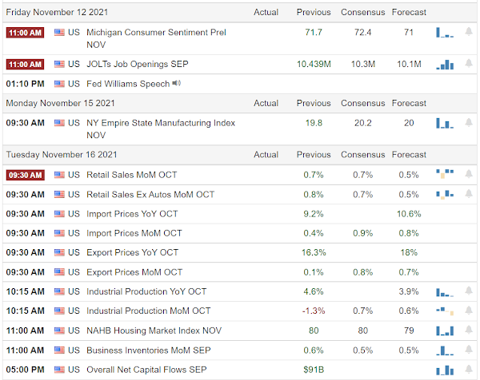
Task: Open Export Prices MoM OCT link
Action: (134, 272)
